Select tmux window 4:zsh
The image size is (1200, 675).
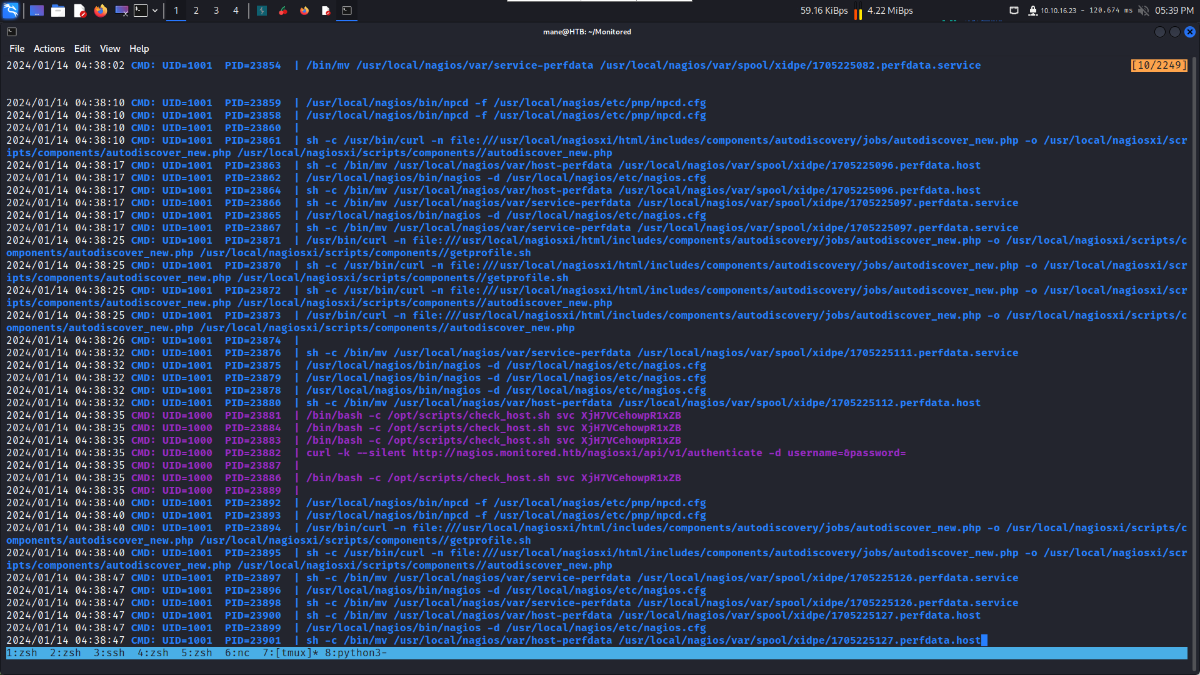point(153,653)
